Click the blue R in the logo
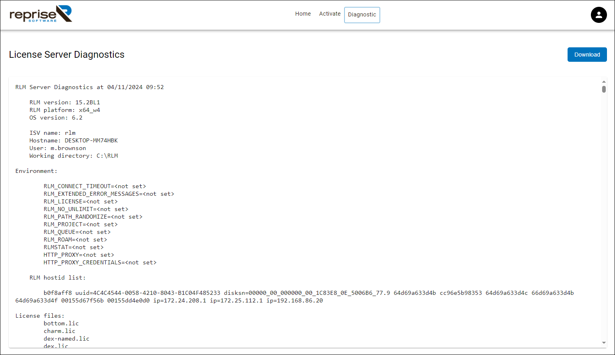This screenshot has width=615, height=355. pos(65,11)
